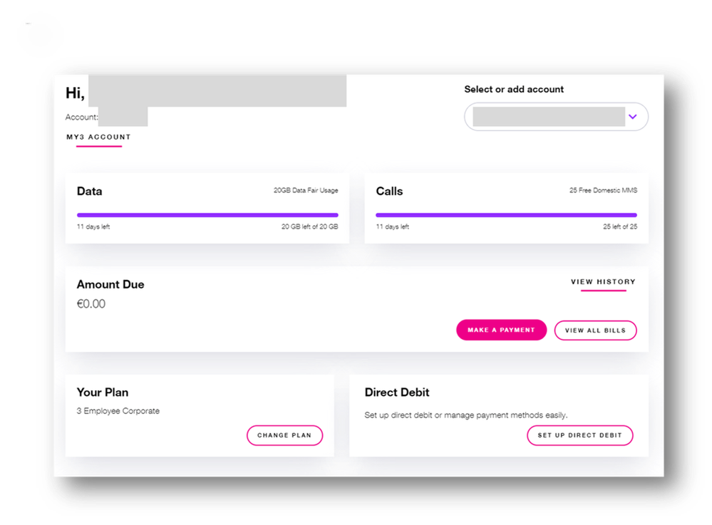Start SET UP DIRECT DEBIT

click(579, 435)
